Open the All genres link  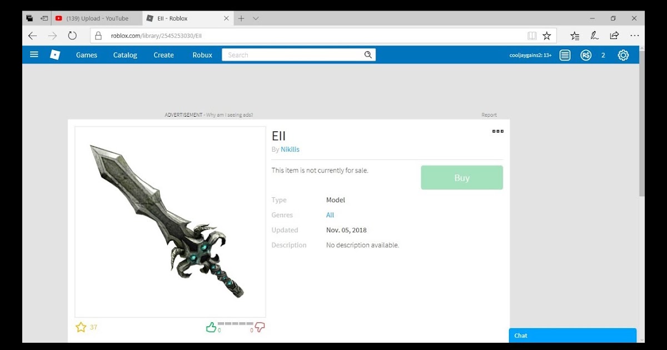pyautogui.click(x=330, y=215)
